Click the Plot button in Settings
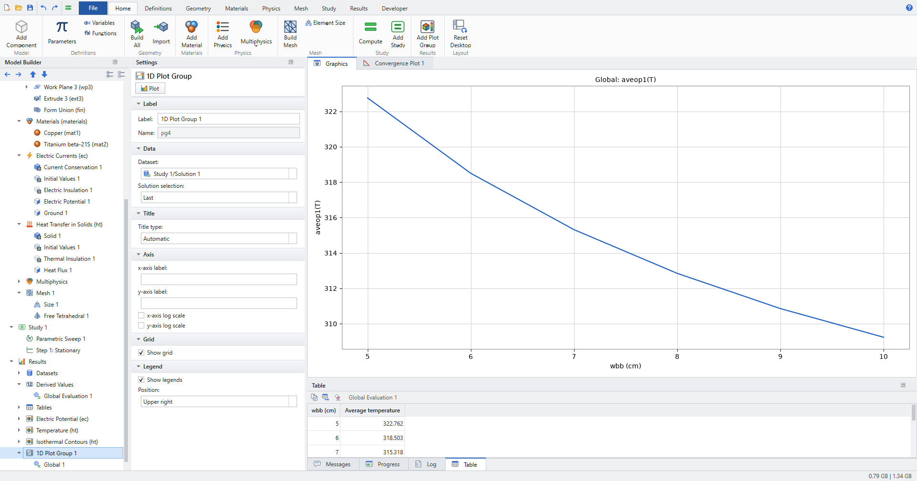The image size is (917, 481). coord(150,89)
